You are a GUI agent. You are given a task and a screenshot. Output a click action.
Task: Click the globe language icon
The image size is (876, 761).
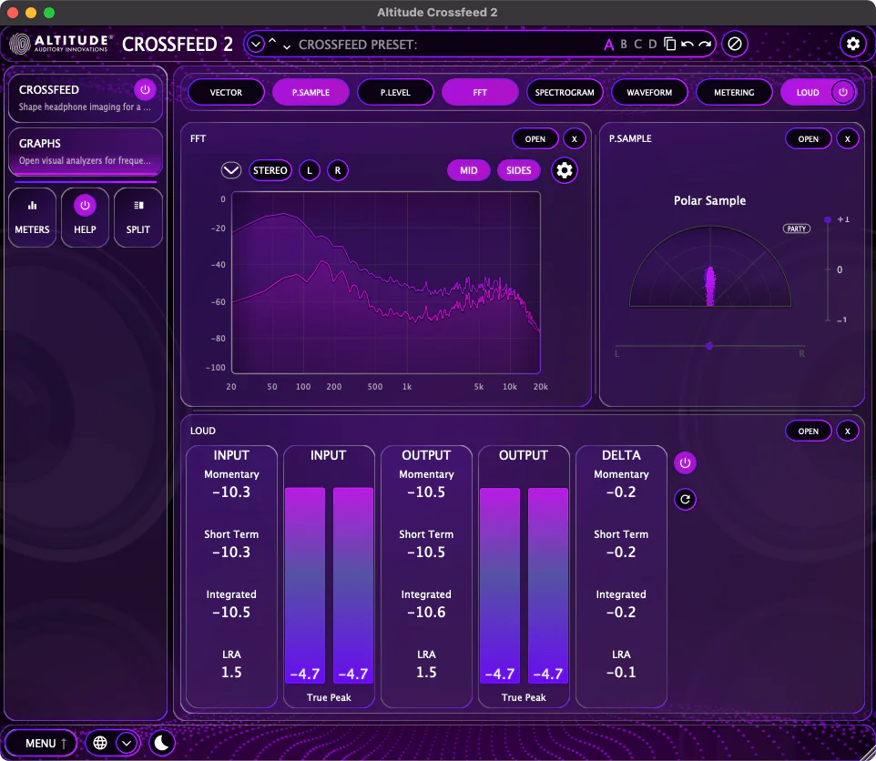[100, 743]
